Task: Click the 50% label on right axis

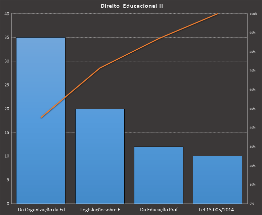Action: click(252, 109)
